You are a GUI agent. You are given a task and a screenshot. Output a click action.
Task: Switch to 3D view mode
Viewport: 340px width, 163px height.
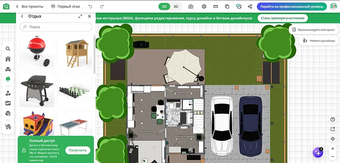pos(176,6)
